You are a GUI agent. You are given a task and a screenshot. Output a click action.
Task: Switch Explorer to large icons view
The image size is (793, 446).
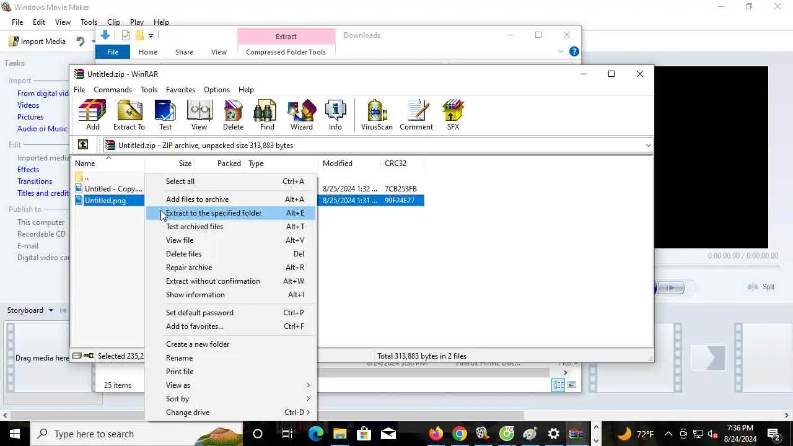point(572,385)
